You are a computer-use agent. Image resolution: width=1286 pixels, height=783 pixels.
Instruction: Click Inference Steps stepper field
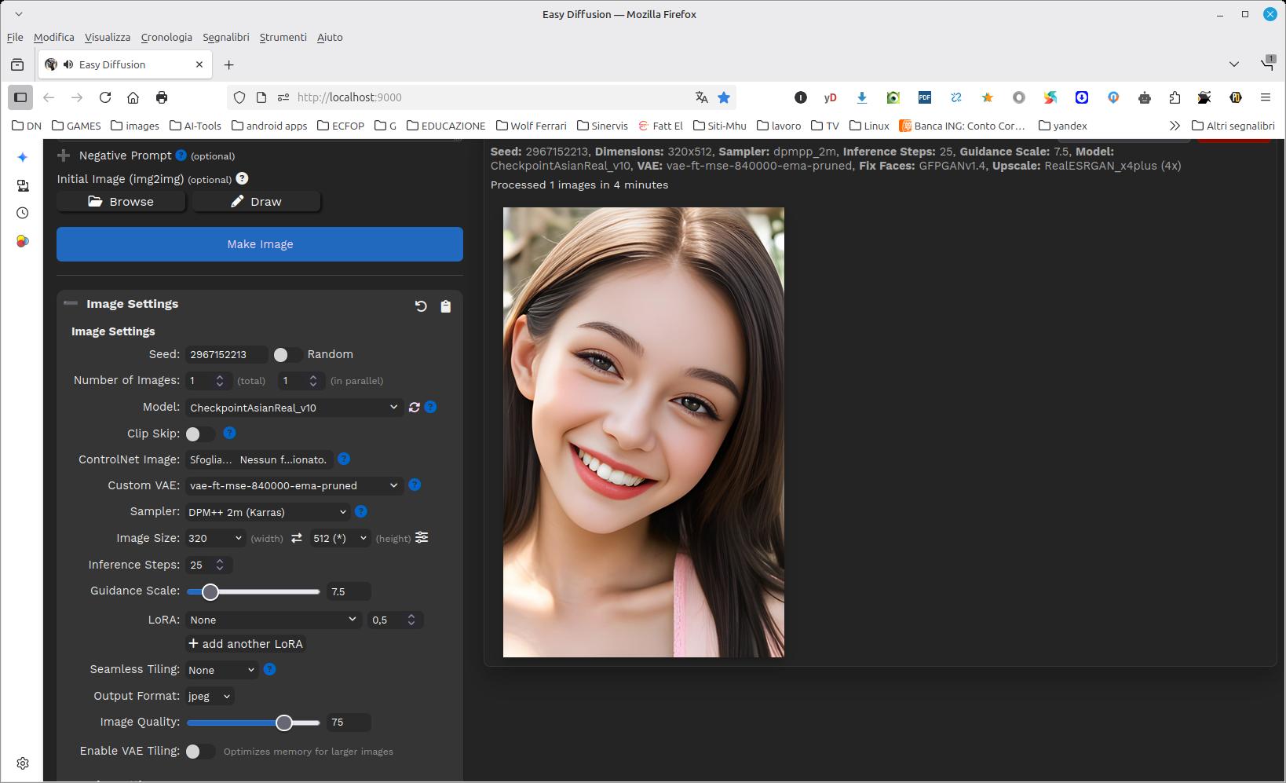point(209,565)
